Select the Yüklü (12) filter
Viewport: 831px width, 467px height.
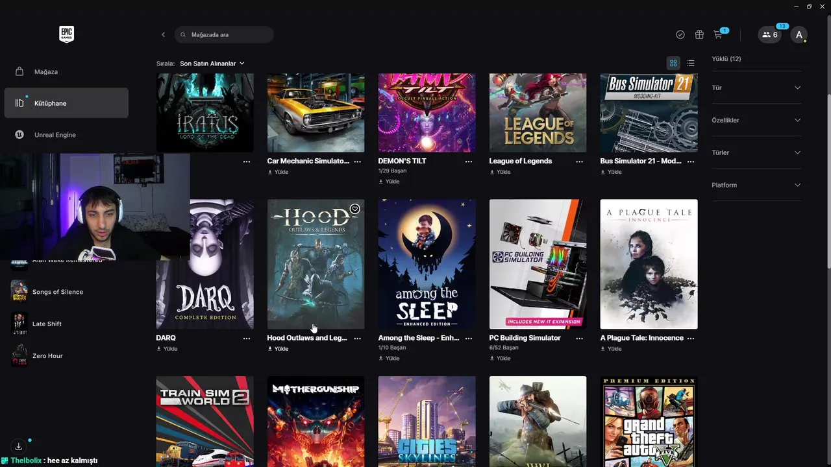[x=726, y=59]
